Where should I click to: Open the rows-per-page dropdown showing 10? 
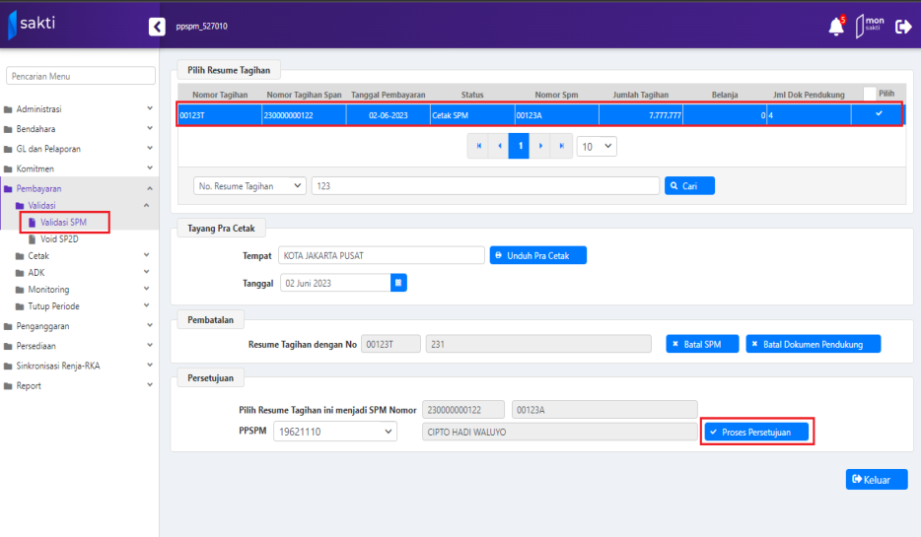tap(597, 146)
